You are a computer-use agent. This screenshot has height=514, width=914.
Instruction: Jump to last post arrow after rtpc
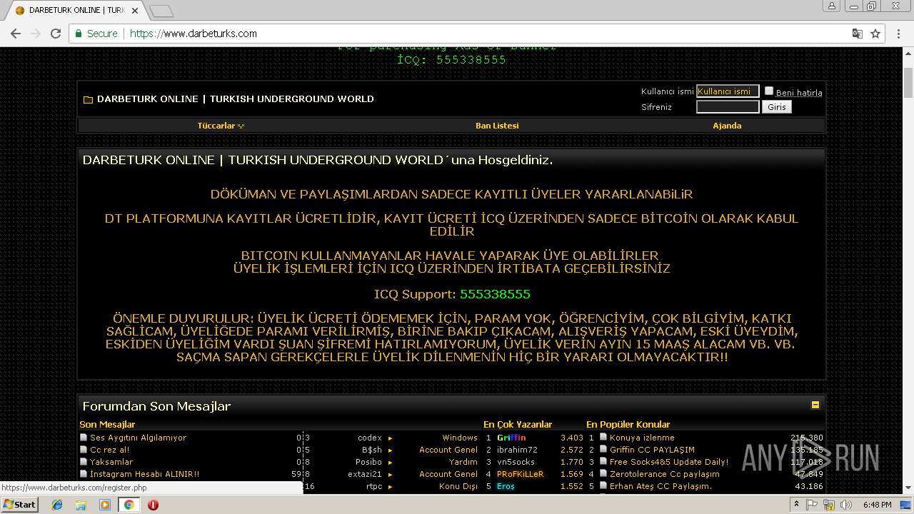tap(390, 487)
